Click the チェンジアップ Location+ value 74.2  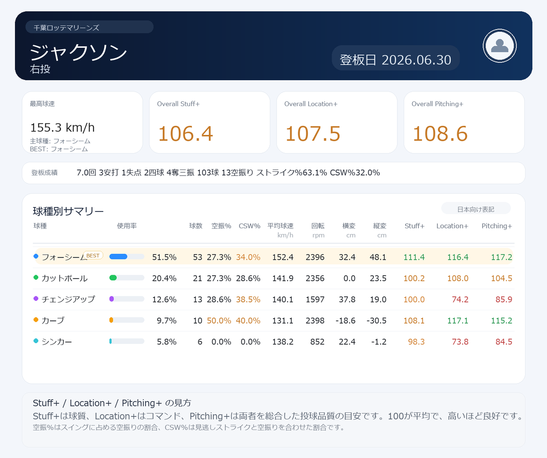point(460,299)
